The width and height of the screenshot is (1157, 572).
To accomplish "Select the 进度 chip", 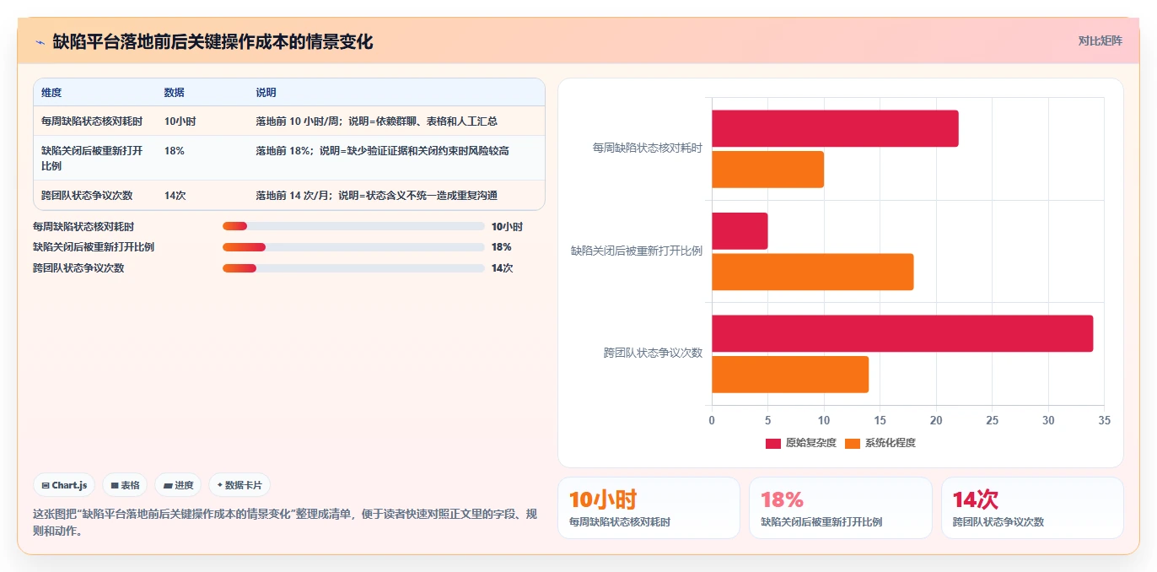I will [x=178, y=485].
